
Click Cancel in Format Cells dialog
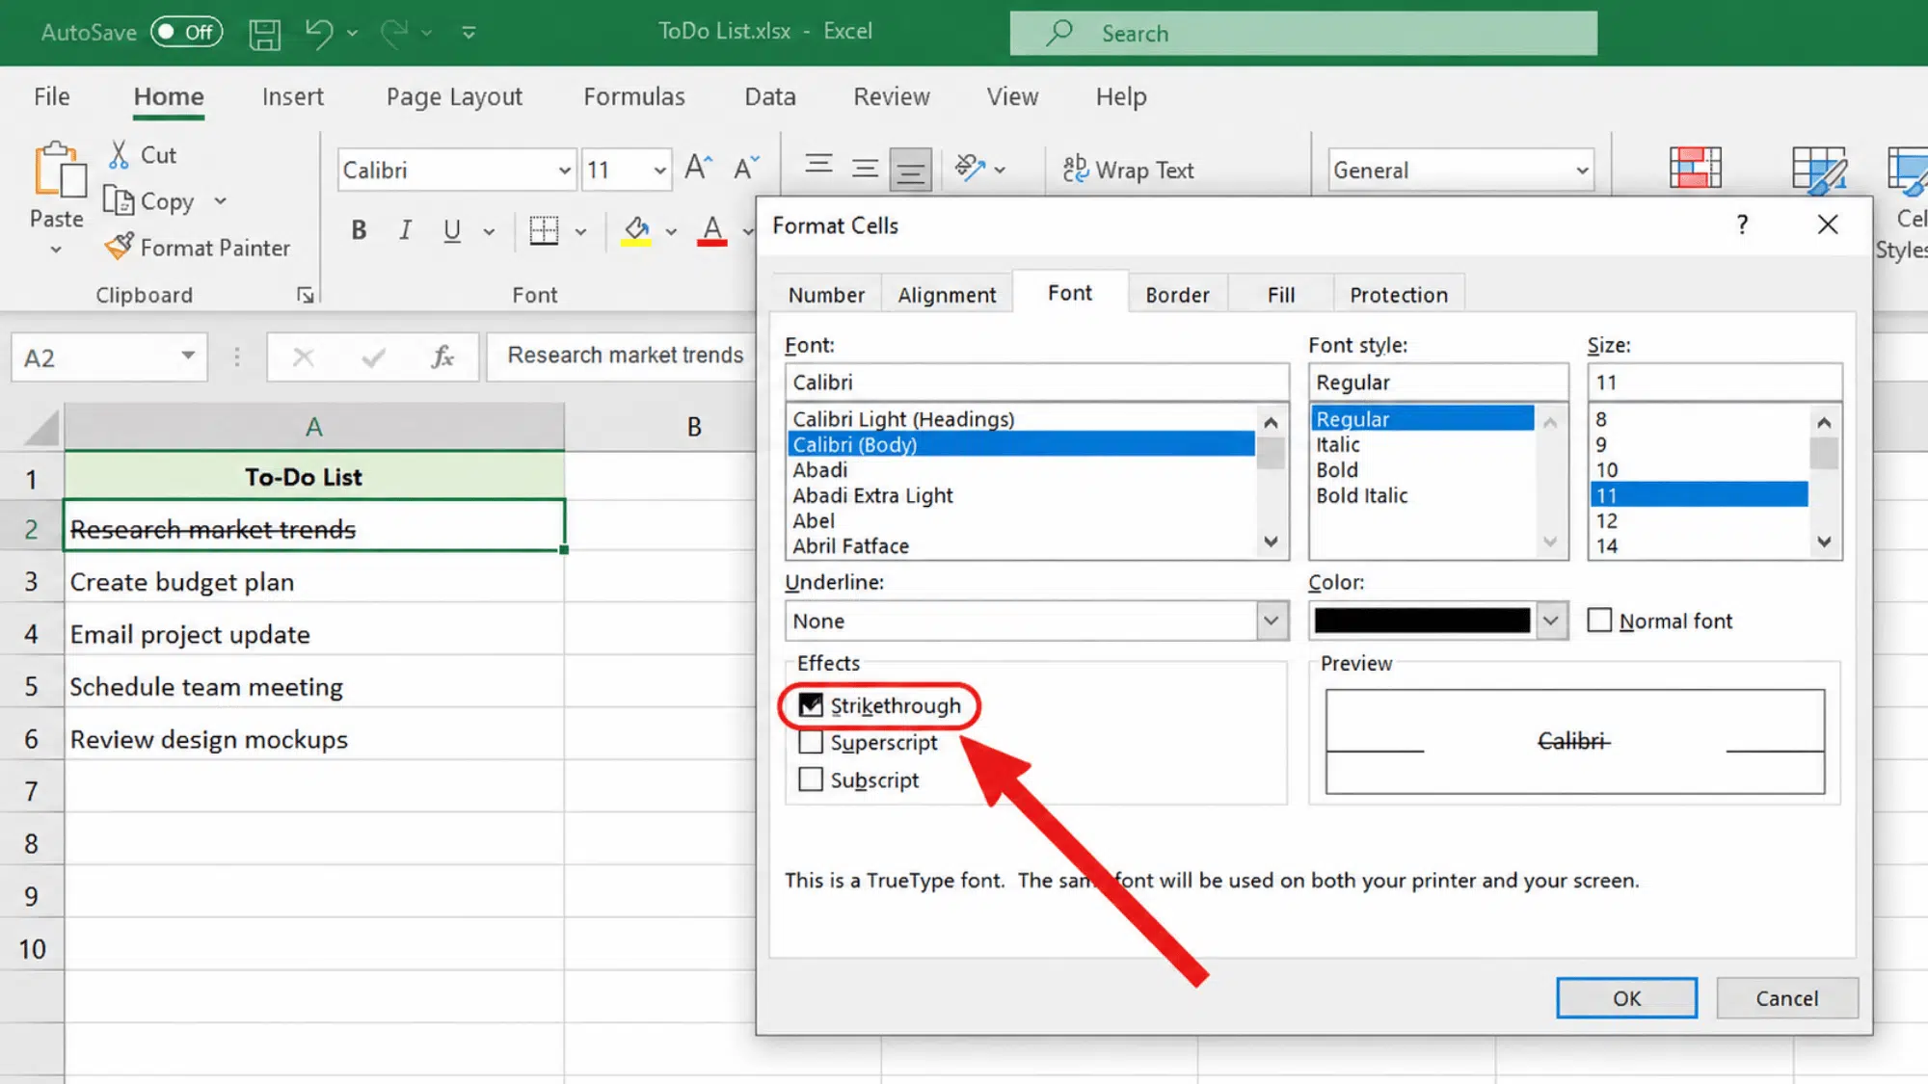pyautogui.click(x=1786, y=998)
